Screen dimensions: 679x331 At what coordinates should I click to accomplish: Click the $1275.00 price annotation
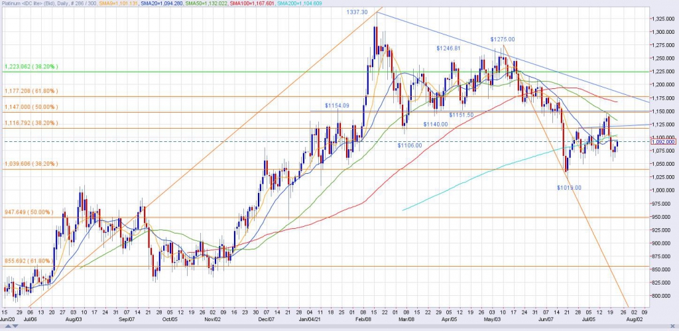pyautogui.click(x=503, y=39)
